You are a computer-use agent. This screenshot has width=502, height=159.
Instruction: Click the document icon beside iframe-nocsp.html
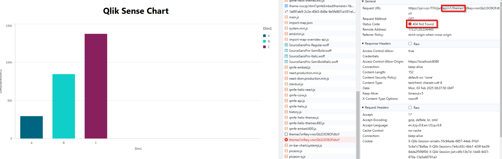click(286, 6)
